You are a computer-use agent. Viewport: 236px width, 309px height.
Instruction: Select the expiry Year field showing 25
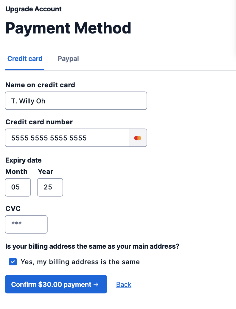click(x=50, y=187)
